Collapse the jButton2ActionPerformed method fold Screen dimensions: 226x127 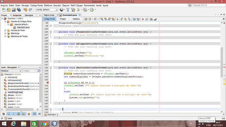[x=51, y=68]
